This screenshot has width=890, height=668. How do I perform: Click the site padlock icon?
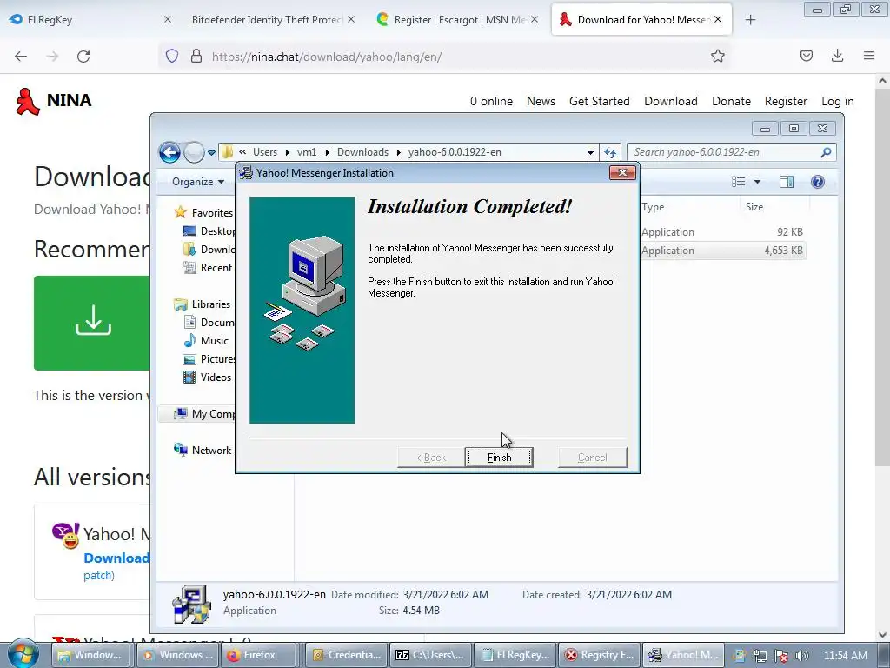(196, 56)
